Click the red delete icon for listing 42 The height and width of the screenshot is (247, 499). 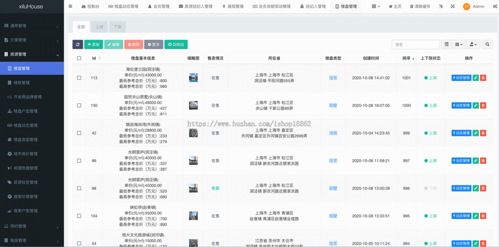483,133
